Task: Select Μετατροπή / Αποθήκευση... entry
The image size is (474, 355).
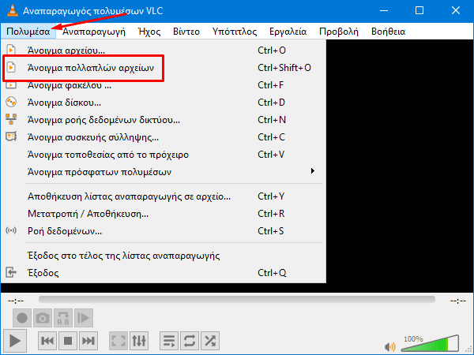Action: coord(164,214)
